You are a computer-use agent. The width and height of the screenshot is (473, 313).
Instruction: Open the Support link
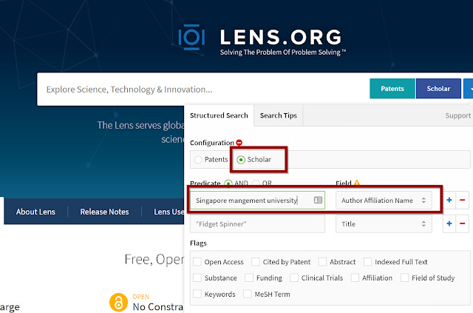click(458, 115)
